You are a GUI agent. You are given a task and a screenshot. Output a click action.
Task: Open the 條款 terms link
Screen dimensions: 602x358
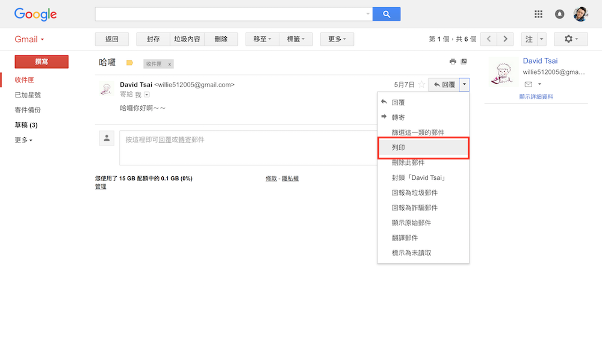271,179
